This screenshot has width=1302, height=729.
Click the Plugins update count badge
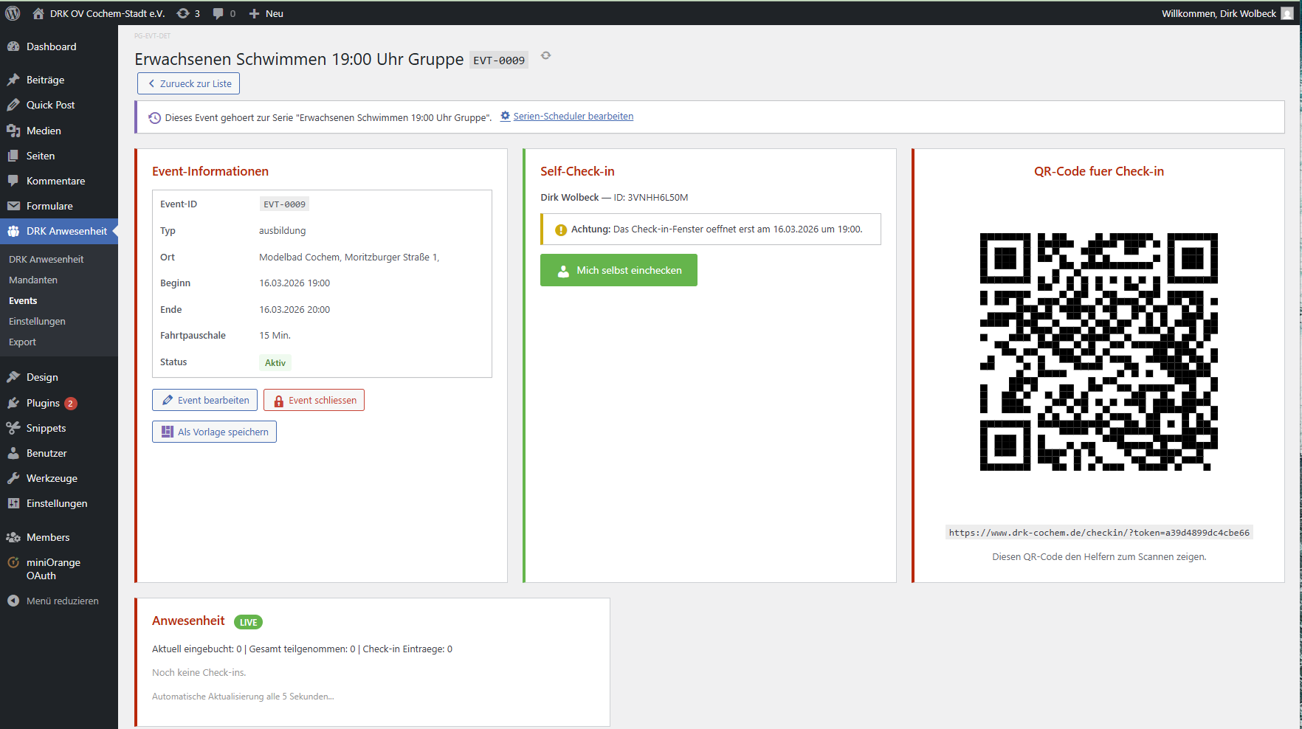coord(71,403)
